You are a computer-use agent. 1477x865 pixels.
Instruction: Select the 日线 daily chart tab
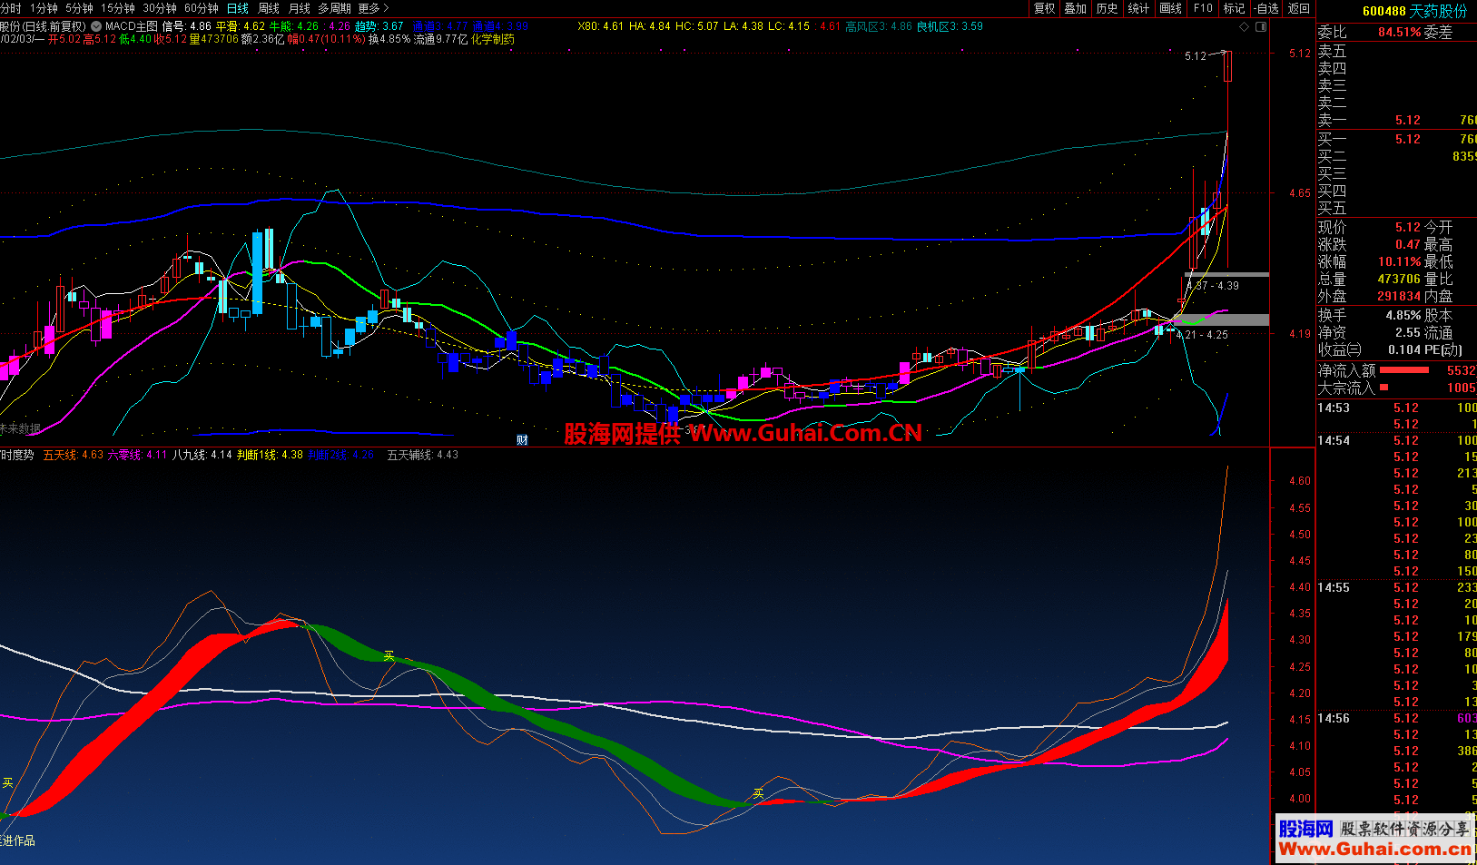pos(238,8)
